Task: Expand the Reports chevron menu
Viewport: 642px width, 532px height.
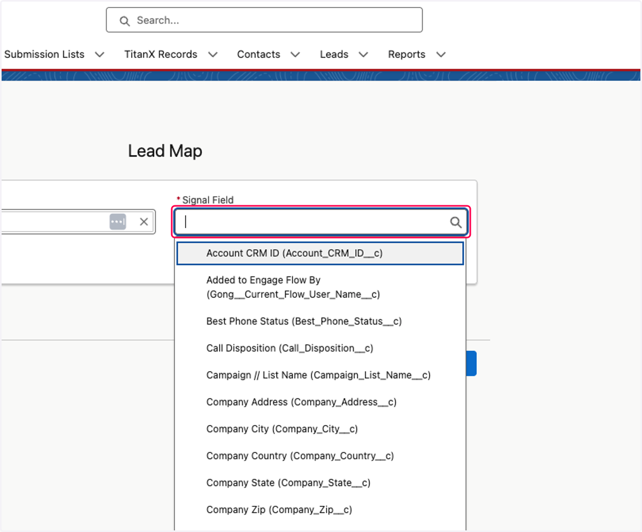Action: tap(441, 55)
